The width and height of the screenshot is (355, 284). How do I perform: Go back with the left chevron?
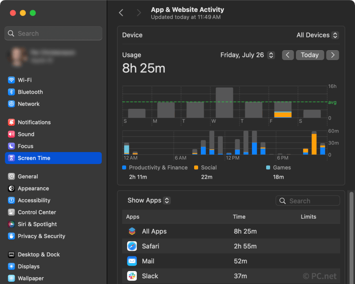coord(121,13)
